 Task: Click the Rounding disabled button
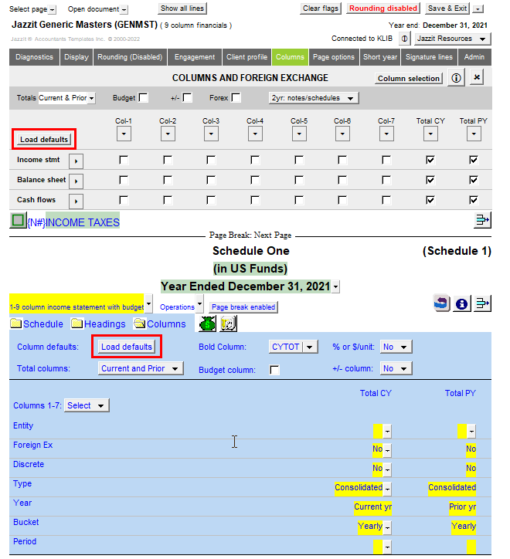click(383, 8)
